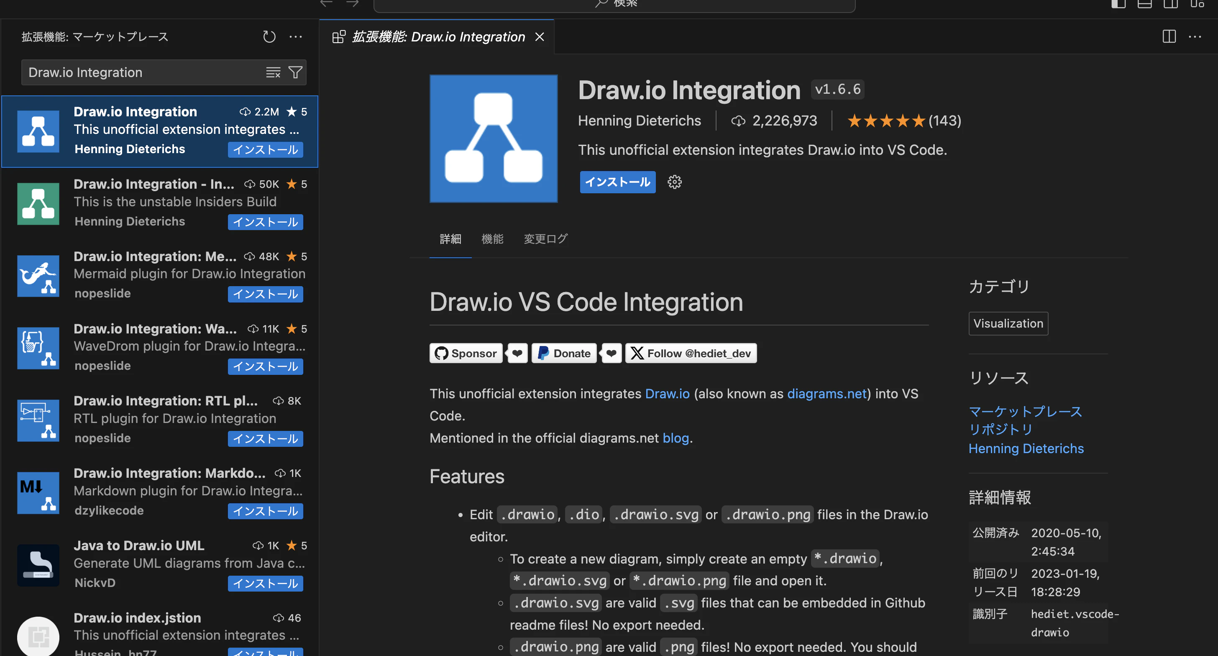Switch to the 詳細 details tab
The height and width of the screenshot is (656, 1218).
click(x=450, y=239)
